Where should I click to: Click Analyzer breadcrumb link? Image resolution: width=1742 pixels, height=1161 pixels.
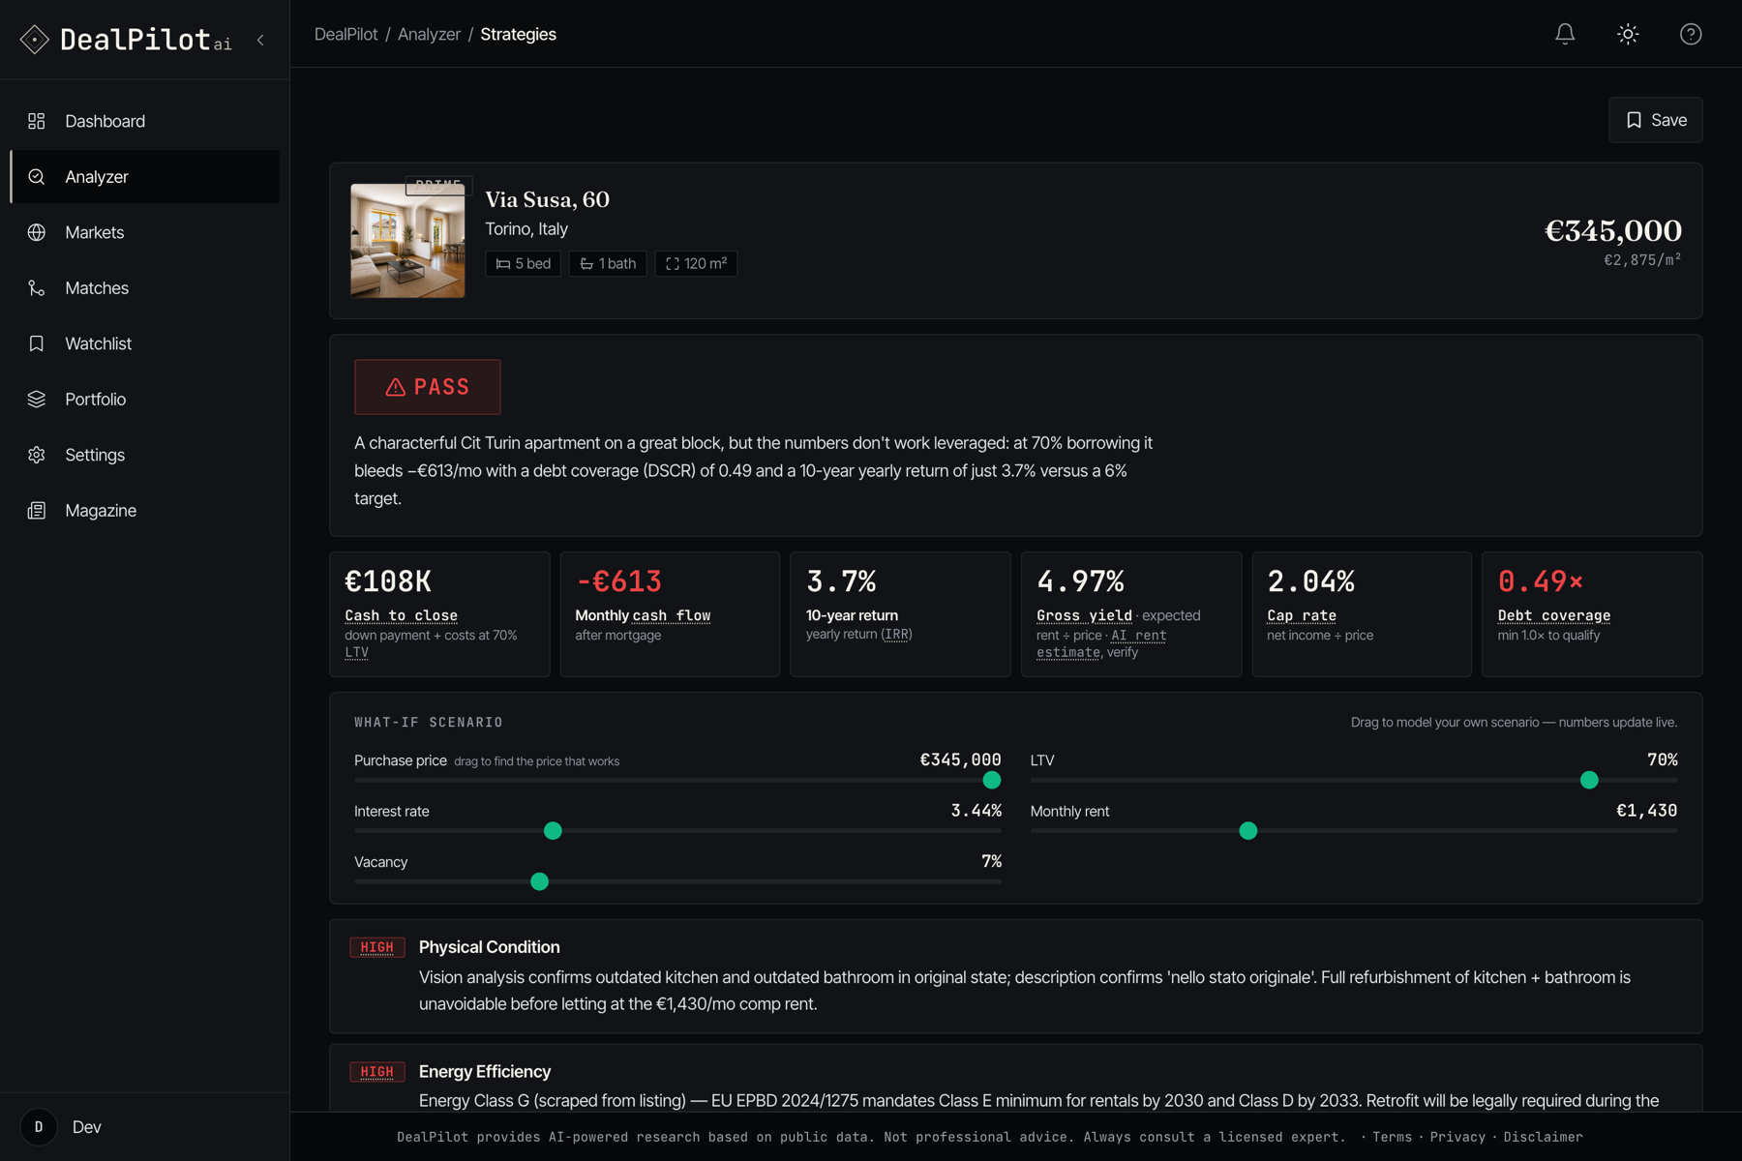pos(429,34)
